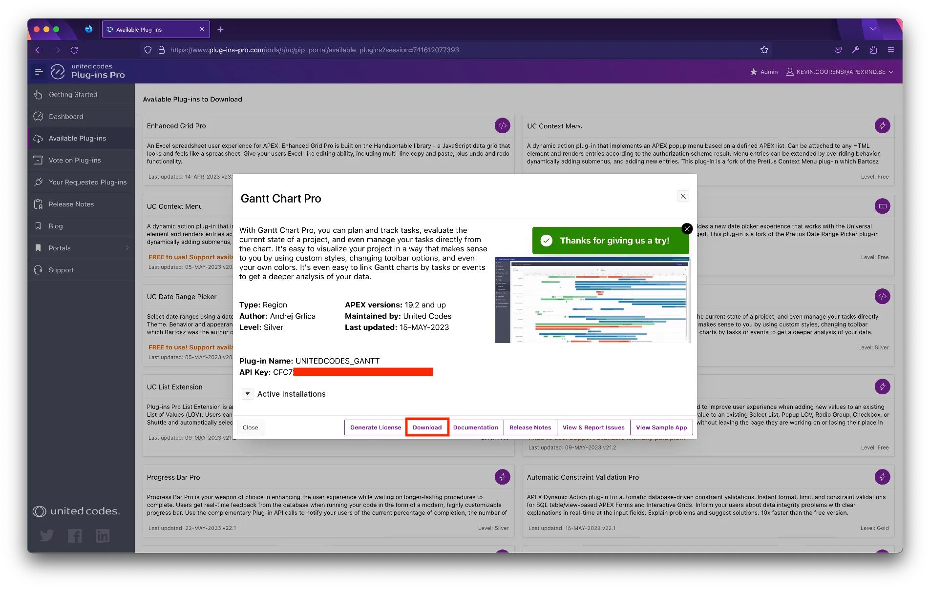The height and width of the screenshot is (589, 930).
Task: Open Dashboard in the sidebar
Action: pyautogui.click(x=66, y=117)
